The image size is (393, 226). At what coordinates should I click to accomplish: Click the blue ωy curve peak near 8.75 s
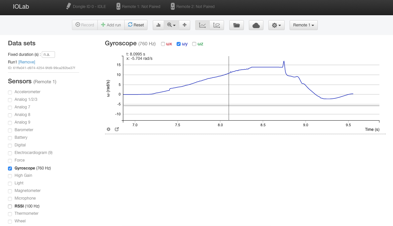284,61
